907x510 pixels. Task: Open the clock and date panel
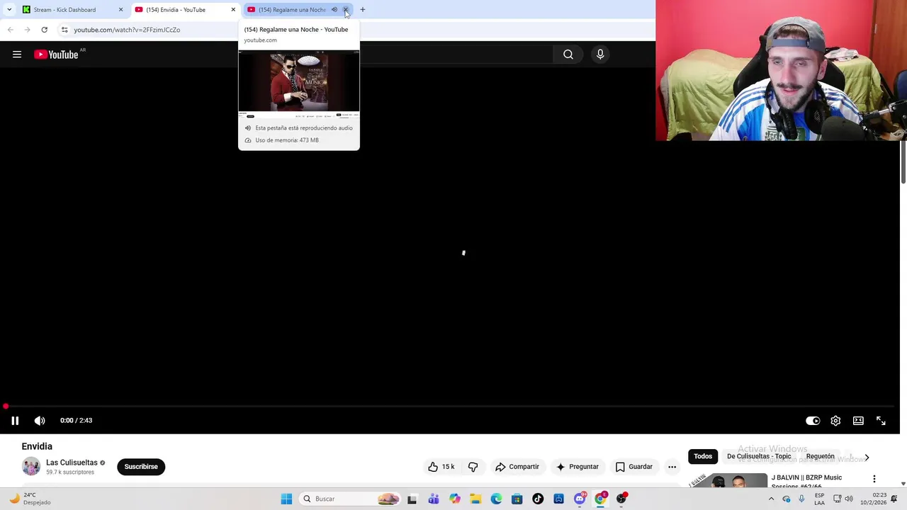874,499
